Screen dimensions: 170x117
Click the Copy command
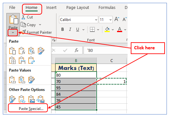coord(28,25)
